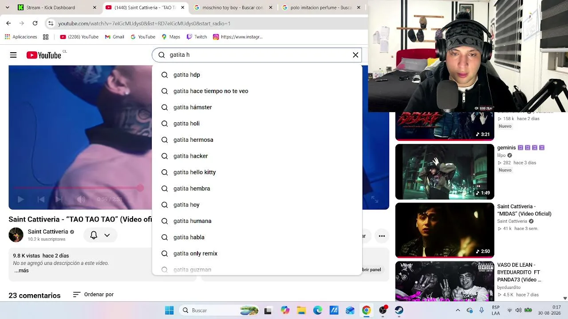
Task: Toggle fullscreen on the video player
Action: (375, 199)
